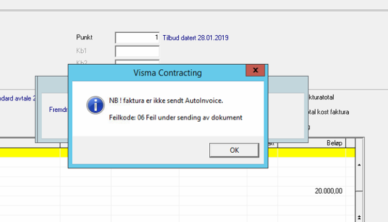The image size is (388, 222).
Task: Click OK in the Visma Contracting dialog
Action: [x=234, y=150]
